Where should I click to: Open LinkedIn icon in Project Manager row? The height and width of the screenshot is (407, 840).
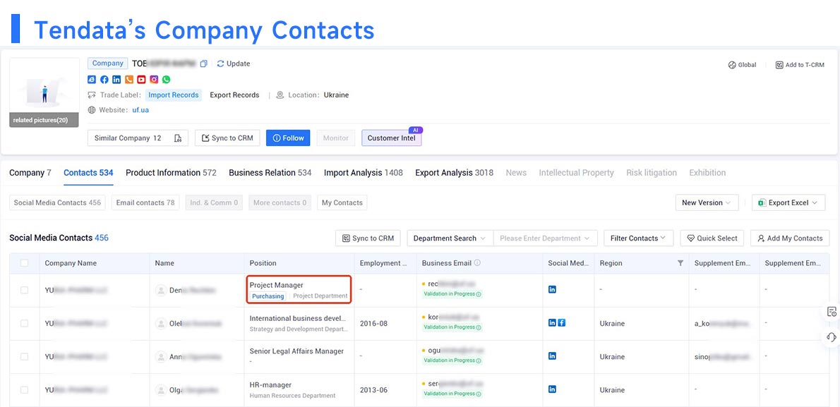(552, 289)
